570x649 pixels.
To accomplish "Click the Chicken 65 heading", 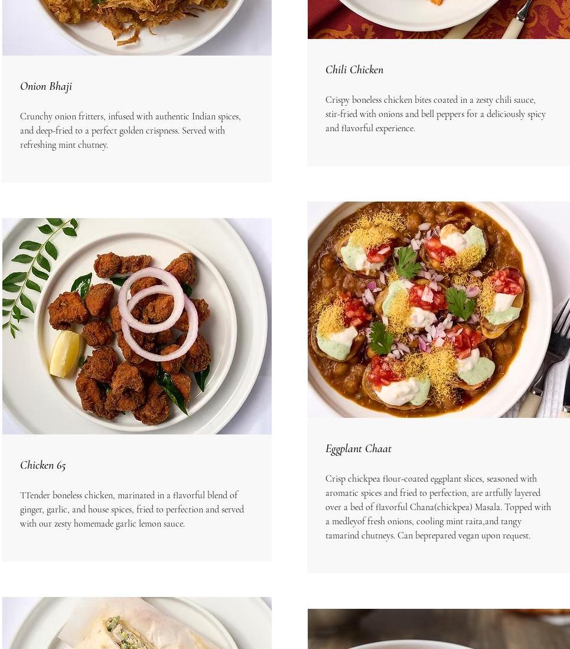I will coord(43,465).
